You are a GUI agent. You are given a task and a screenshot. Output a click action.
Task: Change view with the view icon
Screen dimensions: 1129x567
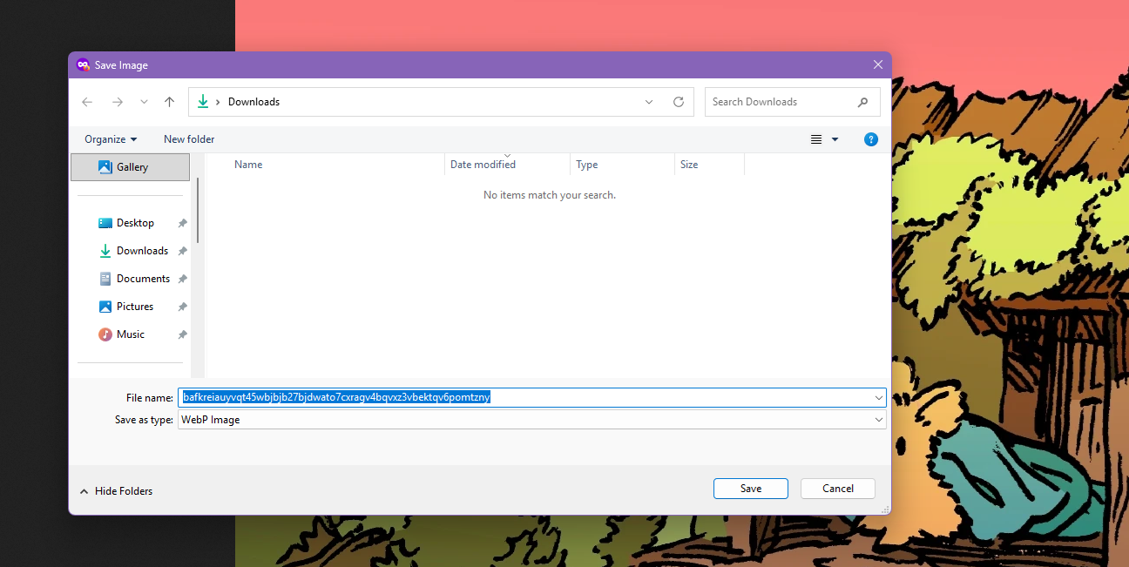coord(816,139)
